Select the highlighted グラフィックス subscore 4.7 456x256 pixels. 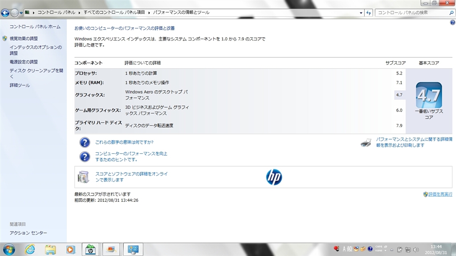click(399, 95)
